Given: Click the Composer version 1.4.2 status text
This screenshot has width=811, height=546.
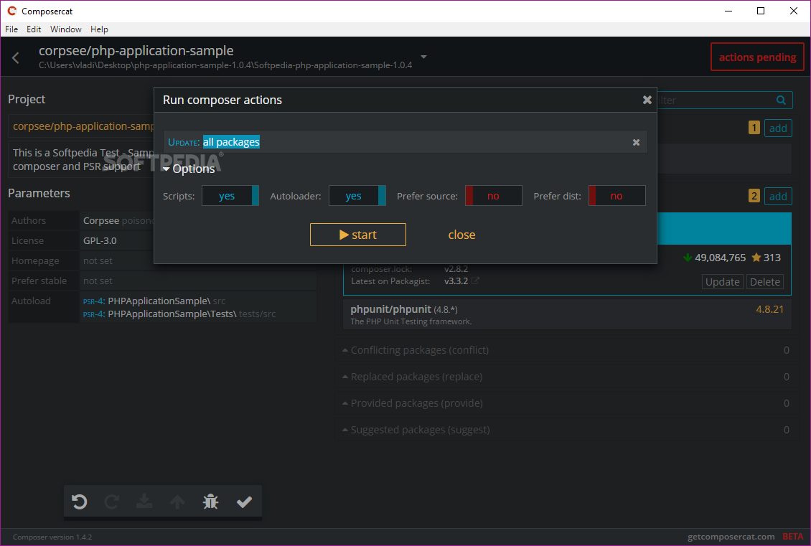Looking at the screenshot, I should pyautogui.click(x=52, y=537).
